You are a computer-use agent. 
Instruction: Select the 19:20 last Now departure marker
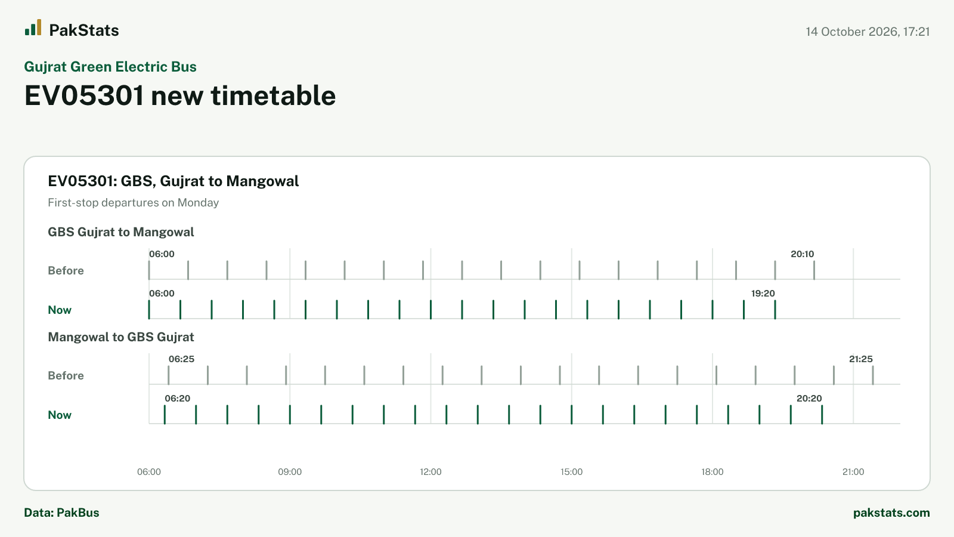(775, 310)
